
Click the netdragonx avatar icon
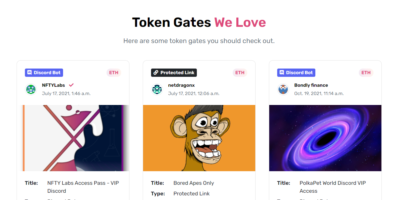(157, 89)
